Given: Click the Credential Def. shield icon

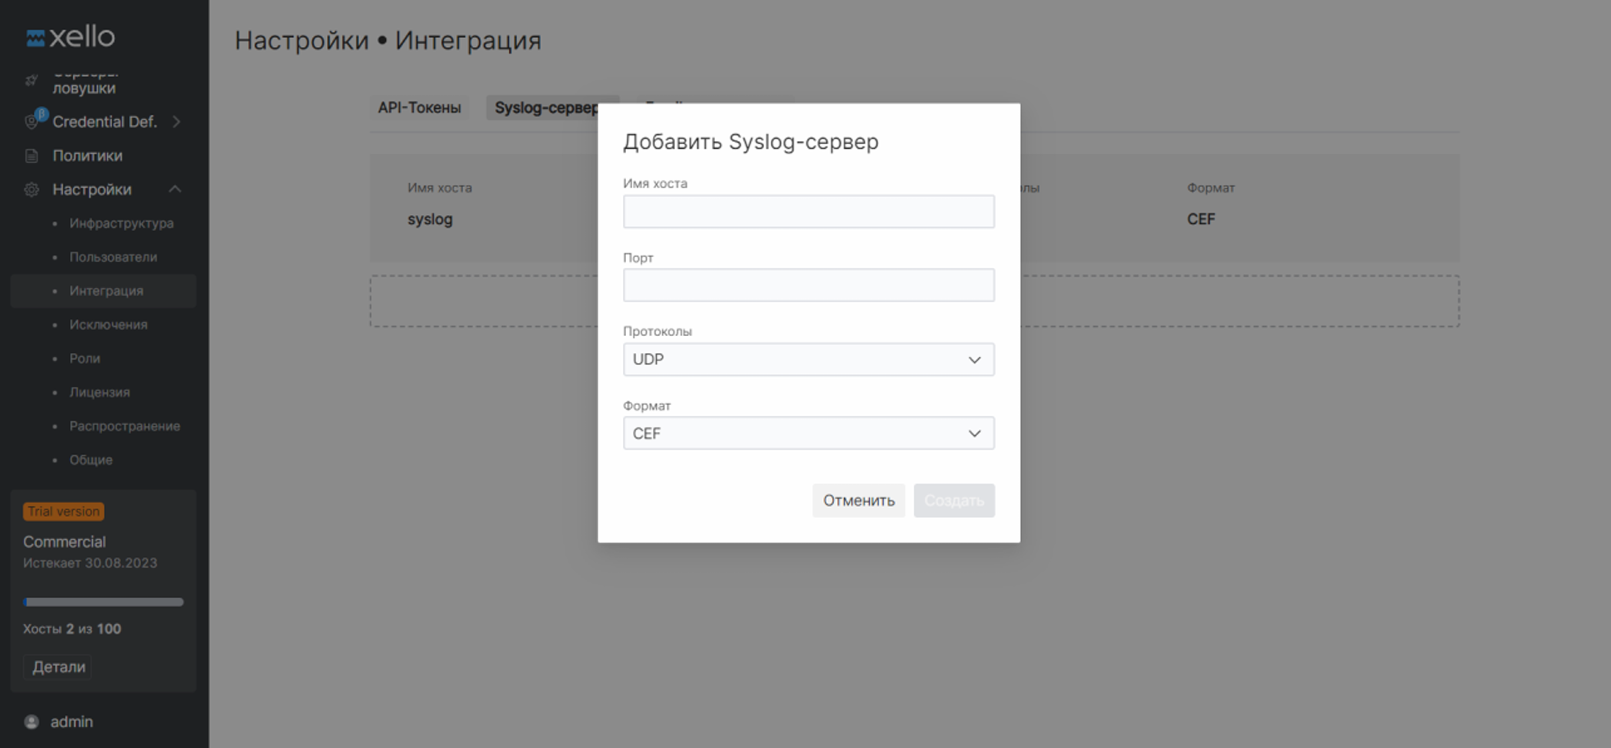Looking at the screenshot, I should [x=31, y=121].
